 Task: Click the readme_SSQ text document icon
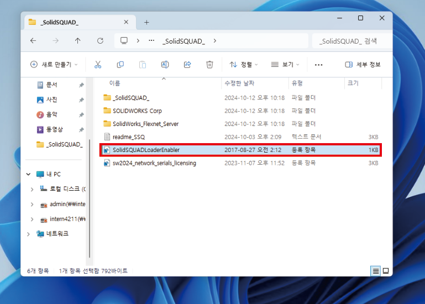tap(107, 137)
